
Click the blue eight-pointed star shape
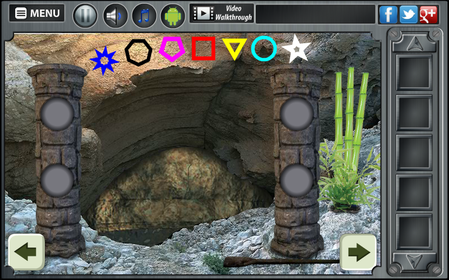click(x=104, y=61)
